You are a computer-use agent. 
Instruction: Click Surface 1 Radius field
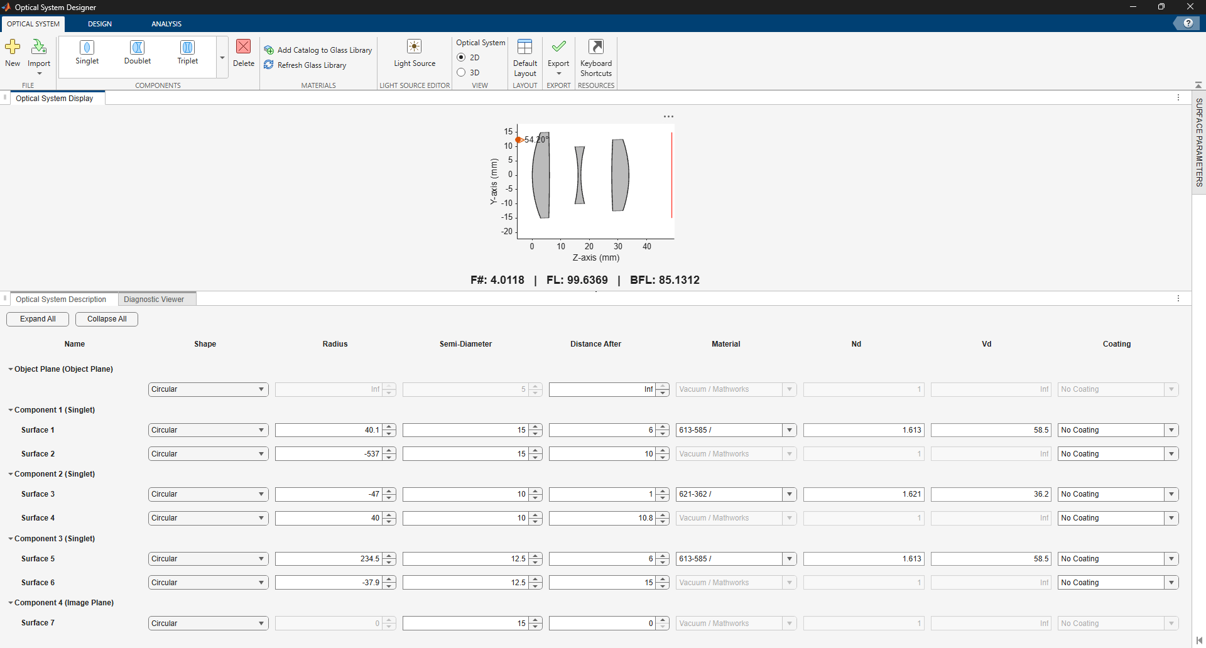[329, 430]
